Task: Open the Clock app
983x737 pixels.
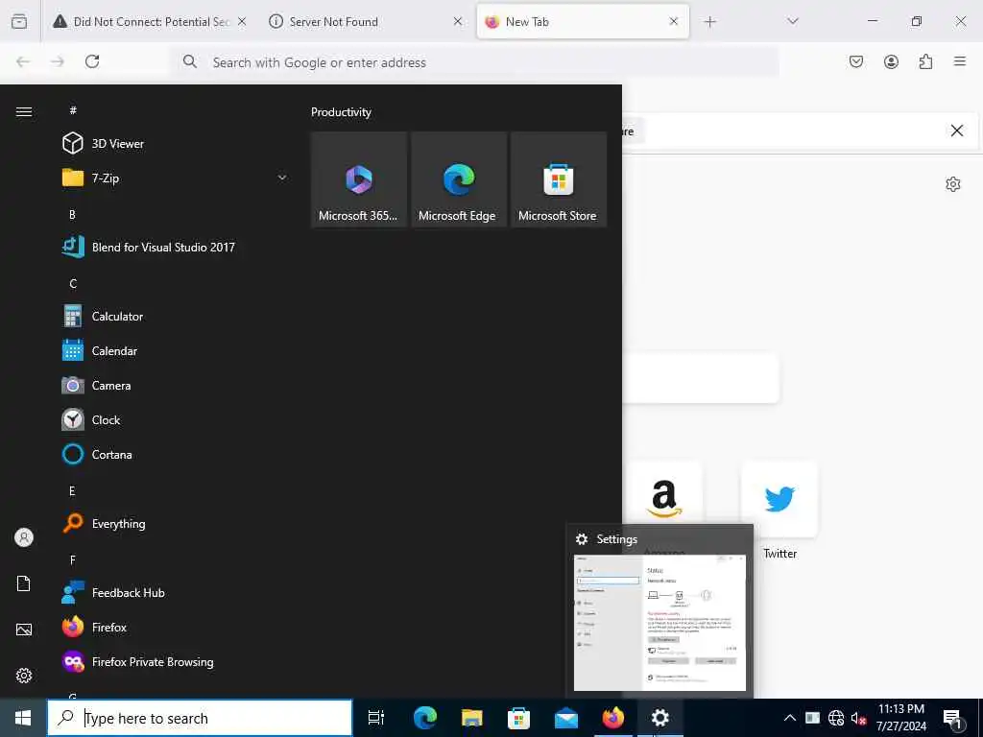Action: click(174, 420)
